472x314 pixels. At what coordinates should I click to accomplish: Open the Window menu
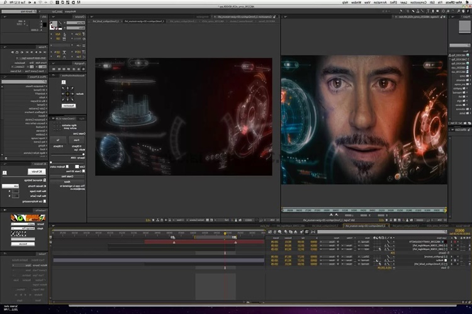356,3
